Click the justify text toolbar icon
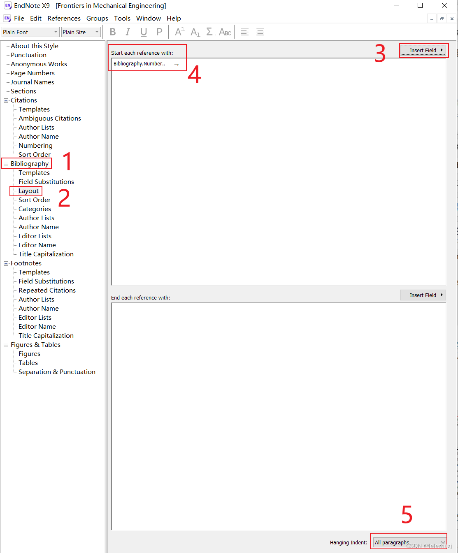 260,32
